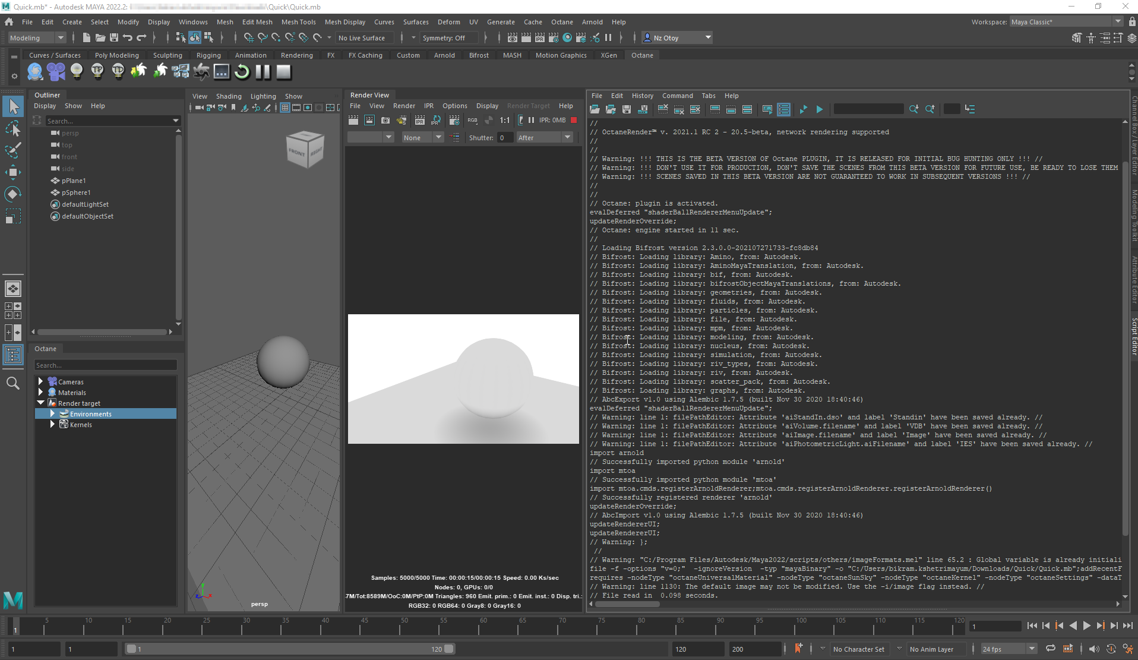Image resolution: width=1138 pixels, height=660 pixels.
Task: Create a new scene from the status line
Action: coord(86,38)
